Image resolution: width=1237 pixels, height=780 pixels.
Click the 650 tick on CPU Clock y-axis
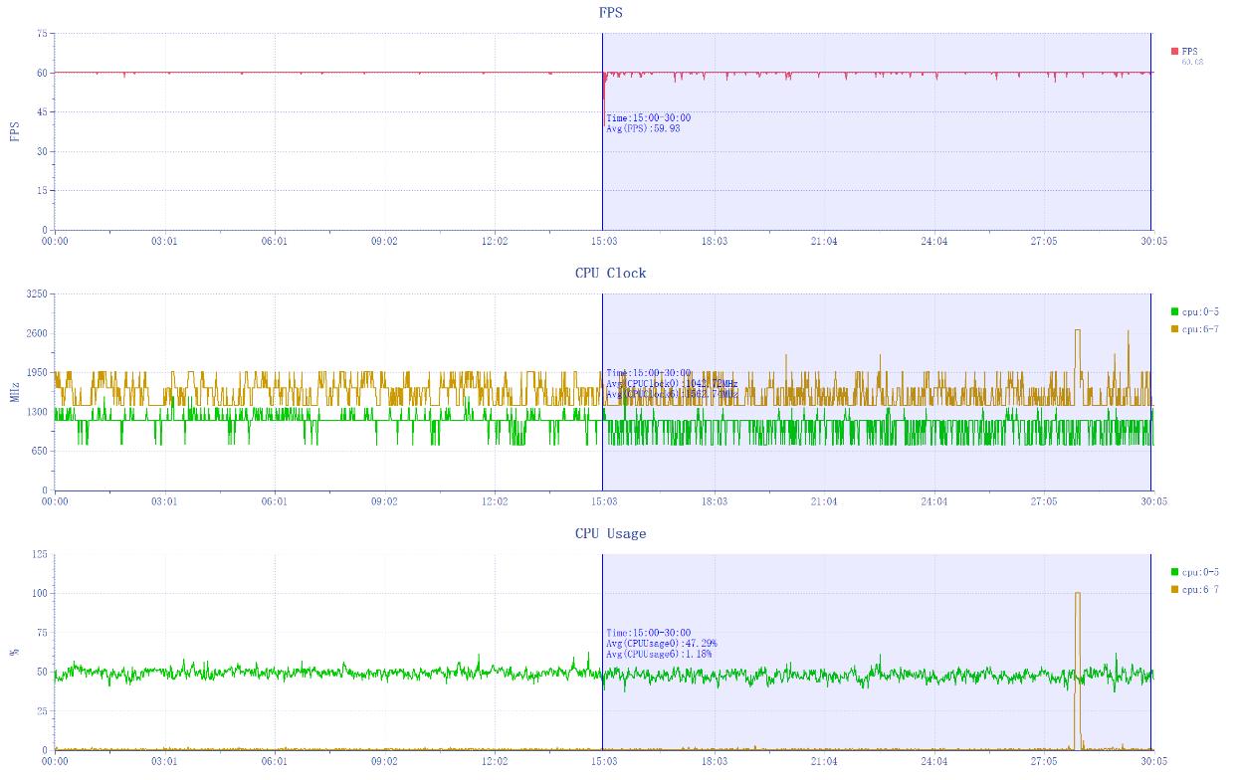click(x=40, y=451)
